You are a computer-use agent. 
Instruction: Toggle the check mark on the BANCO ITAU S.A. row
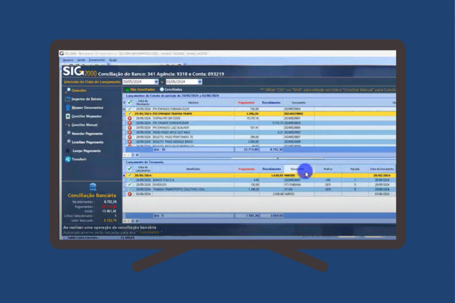tap(130, 180)
